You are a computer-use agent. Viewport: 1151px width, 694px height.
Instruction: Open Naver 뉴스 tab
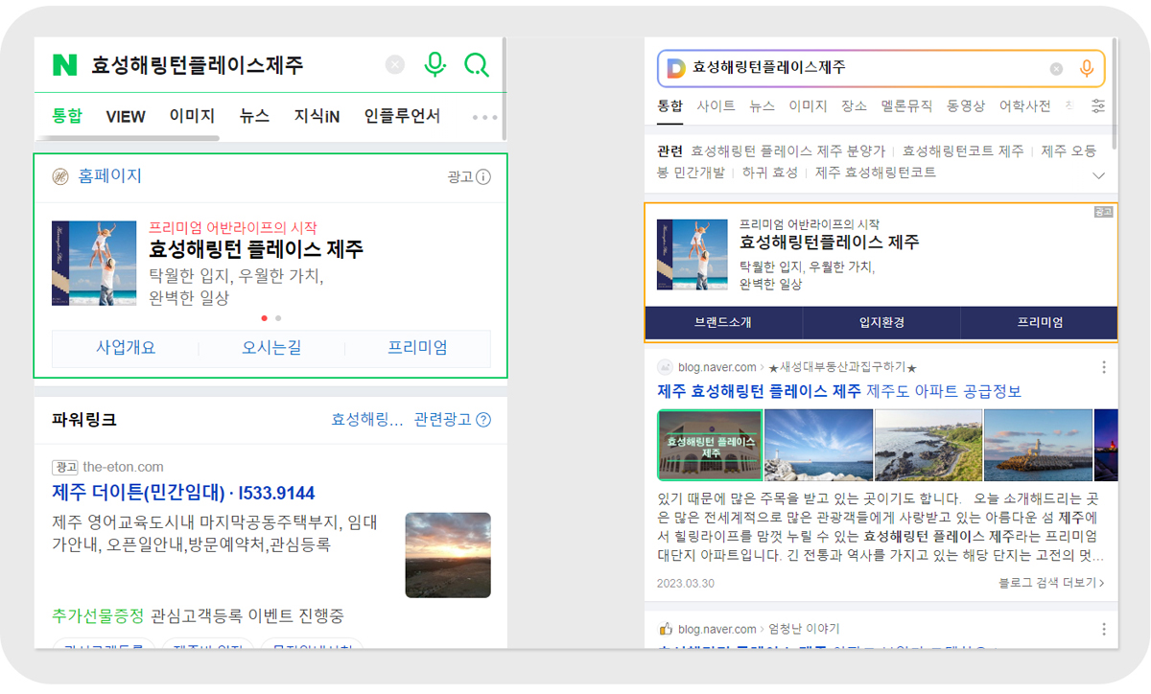(254, 116)
